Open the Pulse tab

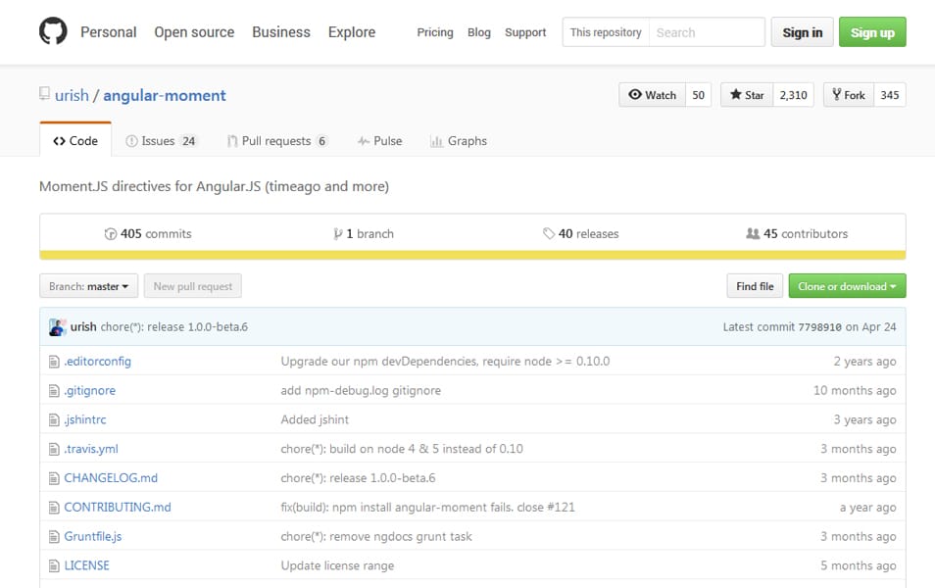(x=380, y=141)
